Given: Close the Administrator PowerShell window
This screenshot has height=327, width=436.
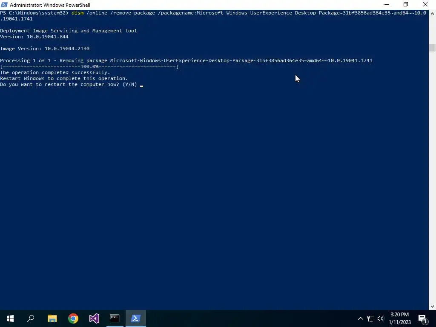Looking at the screenshot, I should [425, 5].
